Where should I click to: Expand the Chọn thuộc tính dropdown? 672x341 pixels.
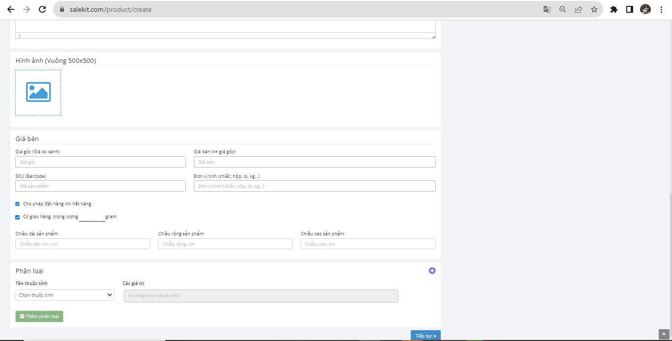(x=65, y=295)
